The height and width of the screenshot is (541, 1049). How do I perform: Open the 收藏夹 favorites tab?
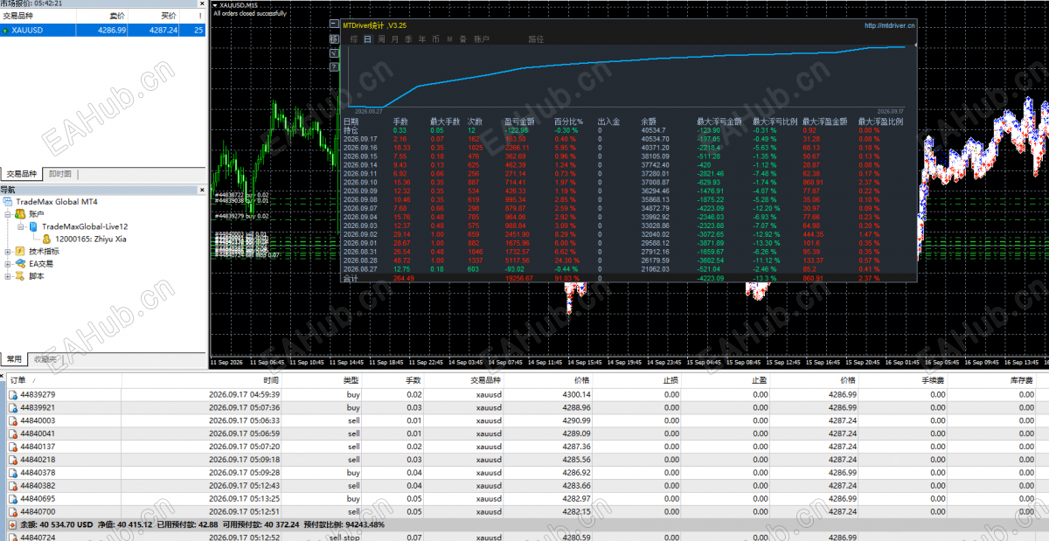click(45, 359)
